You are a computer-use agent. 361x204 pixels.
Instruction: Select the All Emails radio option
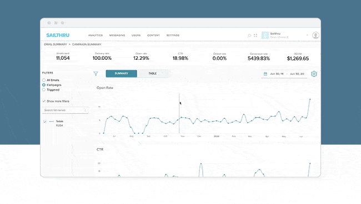tap(44, 80)
